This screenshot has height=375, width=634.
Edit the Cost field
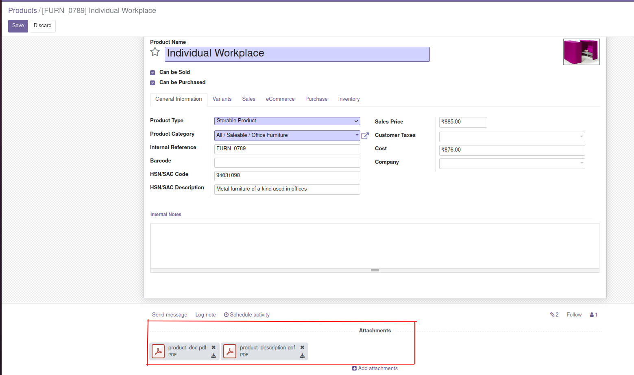[512, 150]
